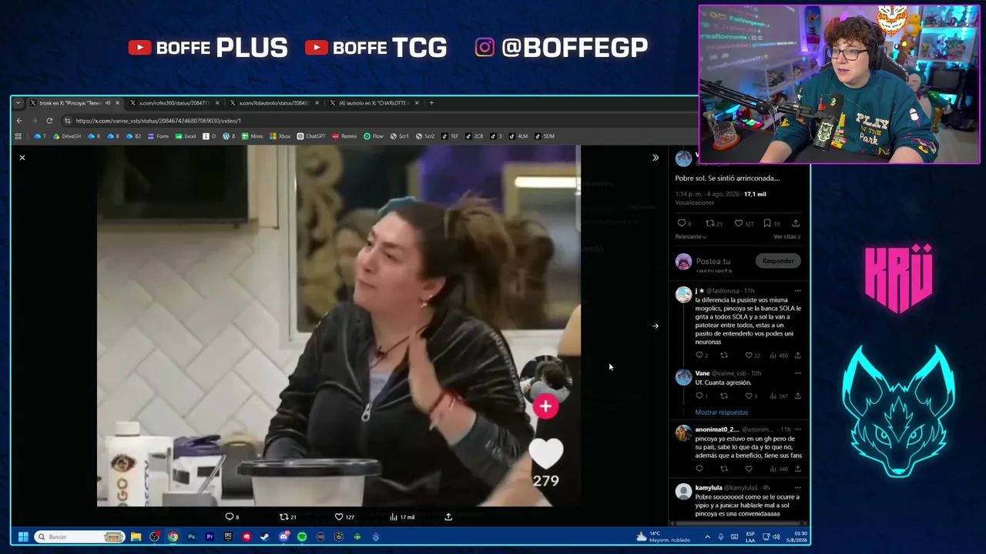
Task: Open the Minis bookmark
Action: [x=252, y=136]
